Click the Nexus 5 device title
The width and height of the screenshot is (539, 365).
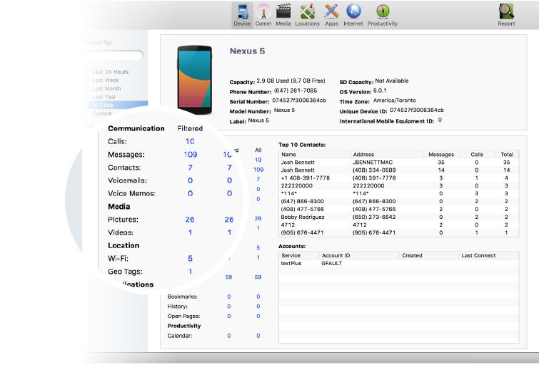(247, 51)
